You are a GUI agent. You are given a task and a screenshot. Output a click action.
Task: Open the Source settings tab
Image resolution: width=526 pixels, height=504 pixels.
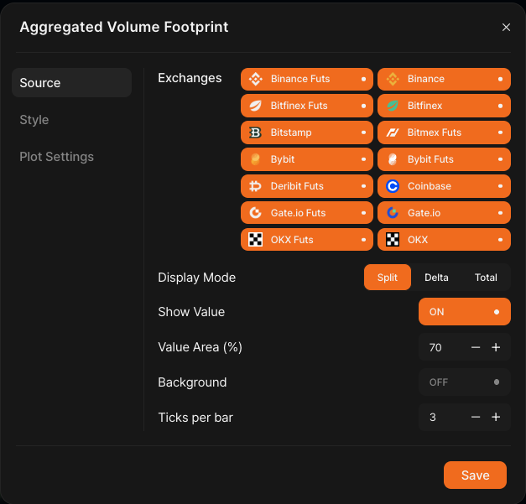tap(72, 83)
